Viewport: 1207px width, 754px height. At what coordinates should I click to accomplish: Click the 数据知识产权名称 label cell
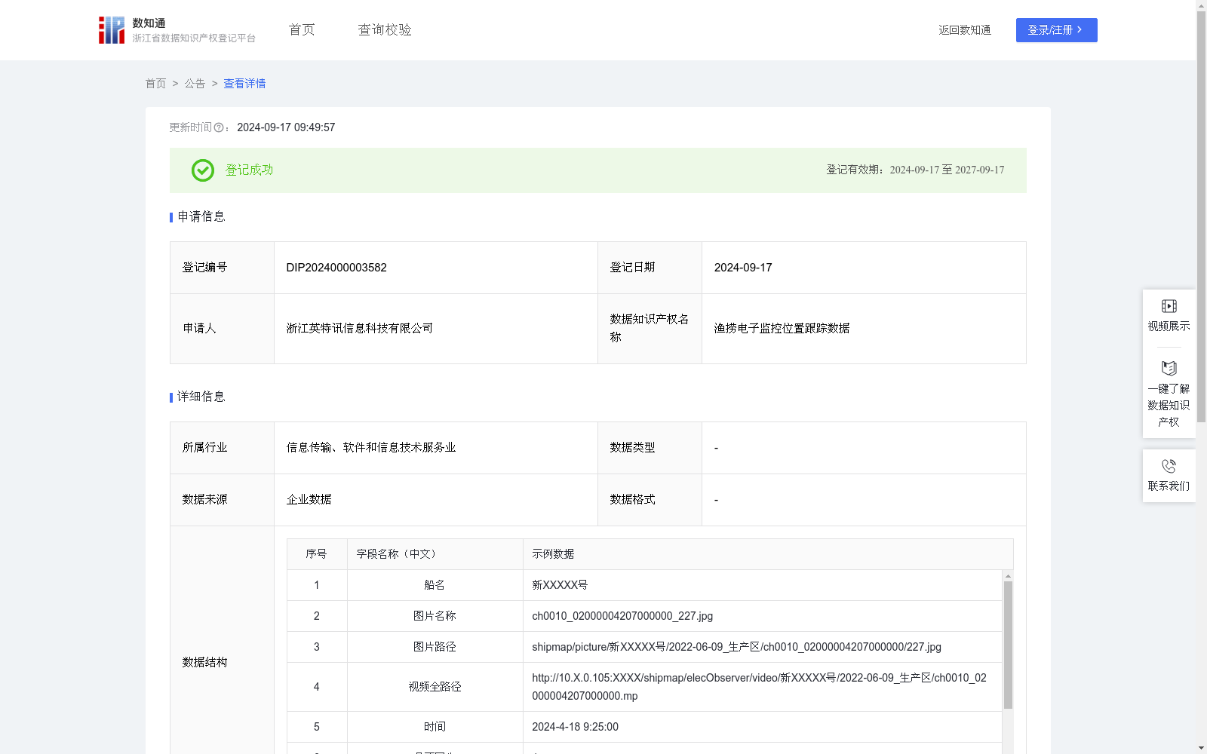point(650,329)
